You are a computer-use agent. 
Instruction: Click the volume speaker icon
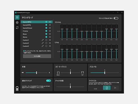click(23, 73)
